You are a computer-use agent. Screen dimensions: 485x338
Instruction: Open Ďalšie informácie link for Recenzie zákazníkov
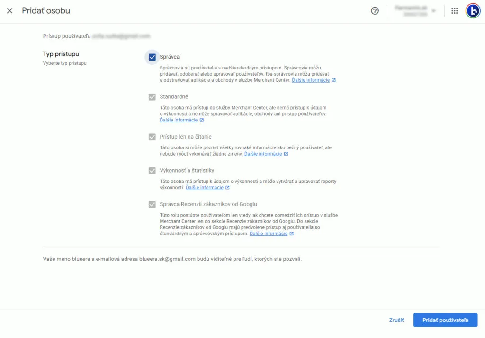coord(269,234)
